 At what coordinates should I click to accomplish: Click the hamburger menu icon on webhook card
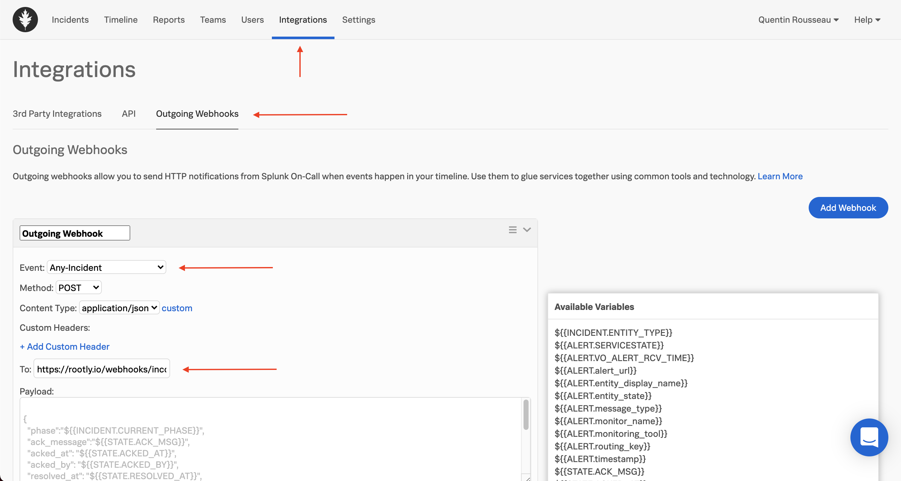pyautogui.click(x=512, y=229)
